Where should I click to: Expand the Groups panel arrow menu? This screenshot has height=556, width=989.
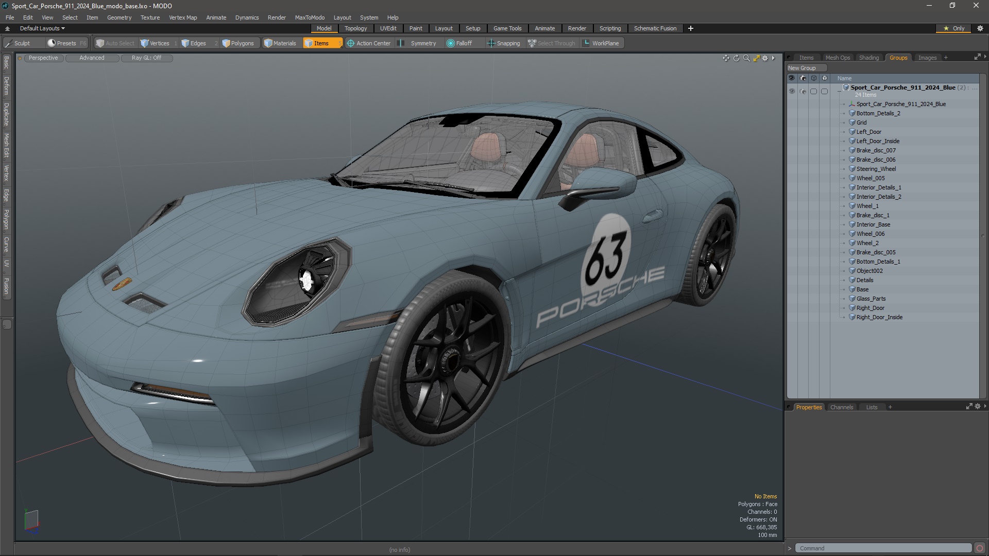click(985, 57)
